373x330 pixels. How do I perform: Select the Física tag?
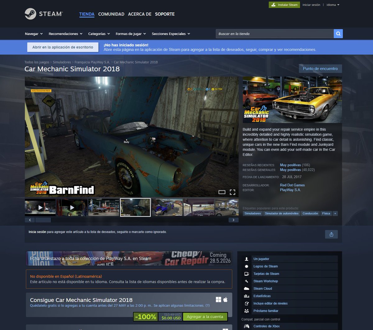[x=326, y=214]
